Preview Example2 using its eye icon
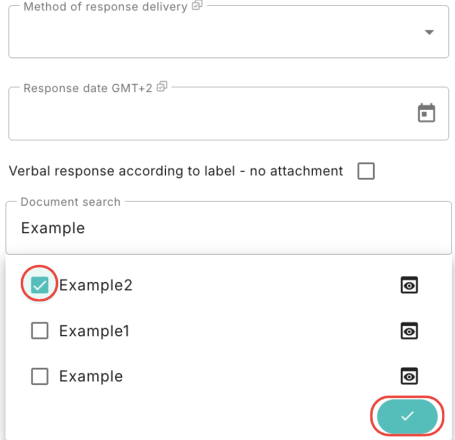The height and width of the screenshot is (440, 455). click(x=409, y=285)
